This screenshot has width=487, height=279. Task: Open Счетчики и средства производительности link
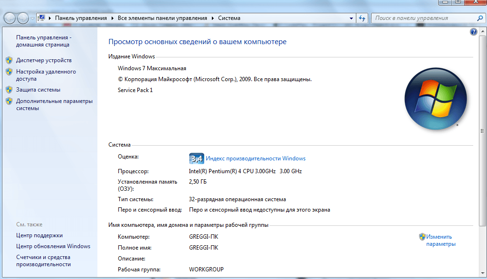44,260
